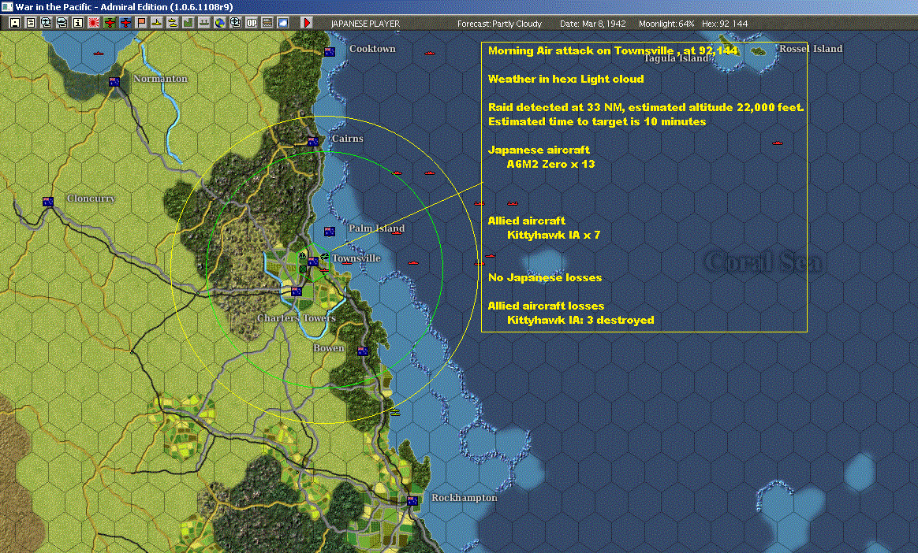This screenshot has height=553, width=918.
Task: Select the yellow ship icon south of Bowen
Action: [x=395, y=413]
